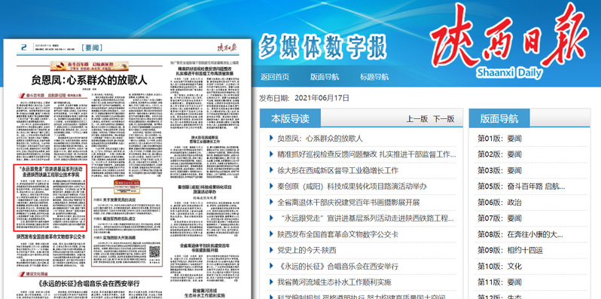Open article 陕西发布全国首套革命文物数字公交卡
The image size is (601, 299).
pyautogui.click(x=337, y=234)
